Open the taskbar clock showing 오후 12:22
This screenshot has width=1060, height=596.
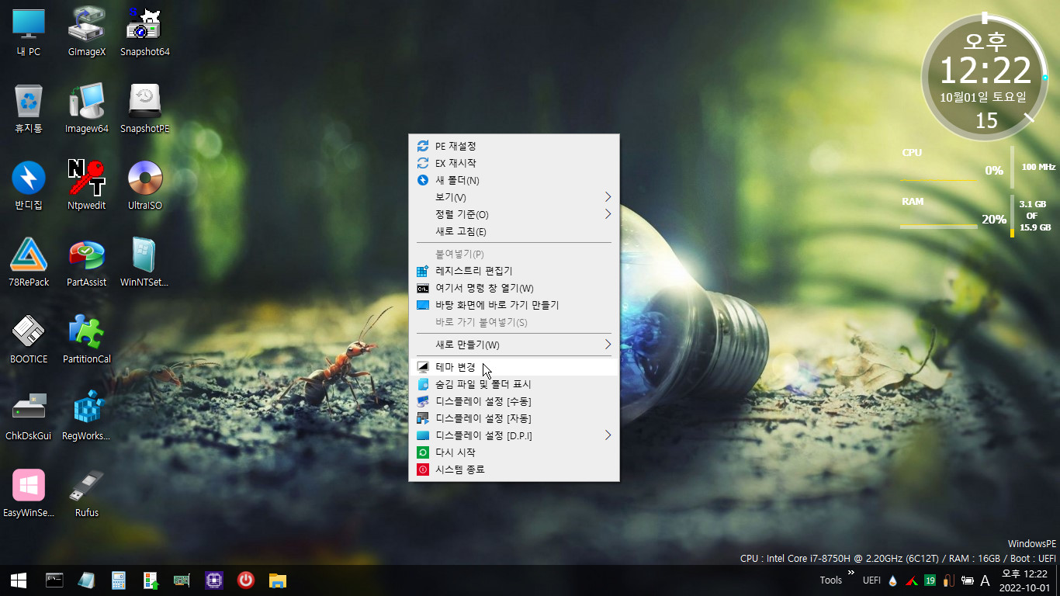pos(1024,580)
